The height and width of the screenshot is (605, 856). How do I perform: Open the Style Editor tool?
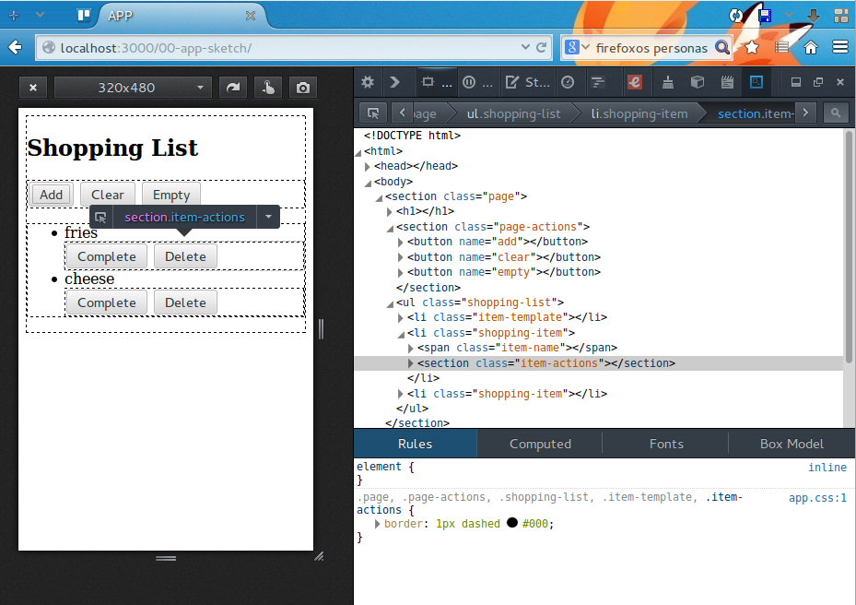pyautogui.click(x=527, y=82)
